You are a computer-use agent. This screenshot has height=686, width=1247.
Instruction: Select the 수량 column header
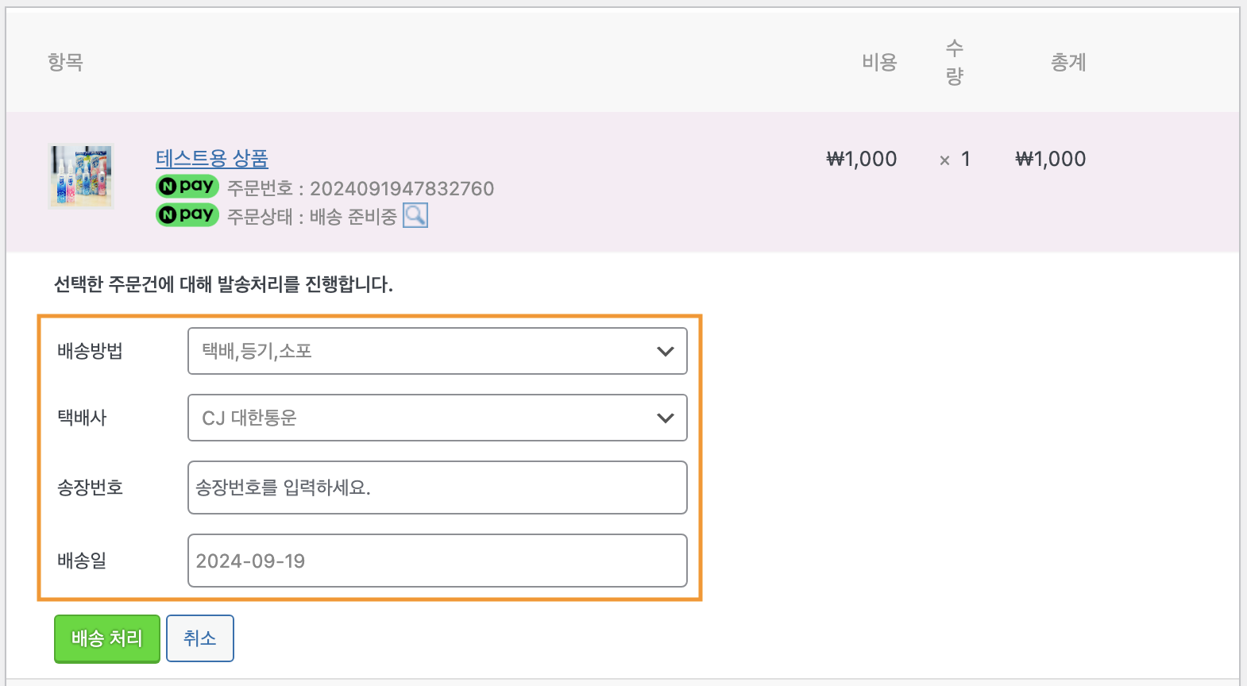955,62
